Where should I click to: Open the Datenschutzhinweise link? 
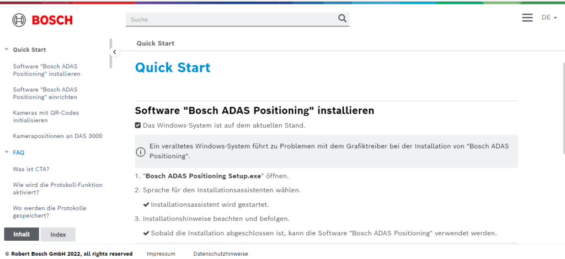coord(221,254)
